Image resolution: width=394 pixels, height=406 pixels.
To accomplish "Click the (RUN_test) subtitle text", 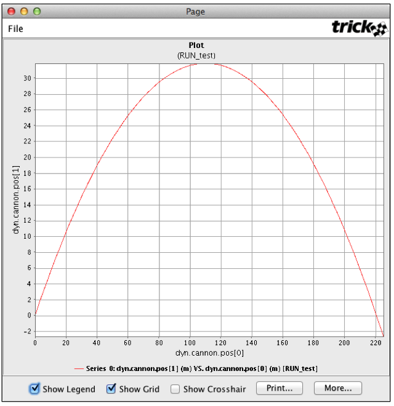I will pyautogui.click(x=196, y=55).
